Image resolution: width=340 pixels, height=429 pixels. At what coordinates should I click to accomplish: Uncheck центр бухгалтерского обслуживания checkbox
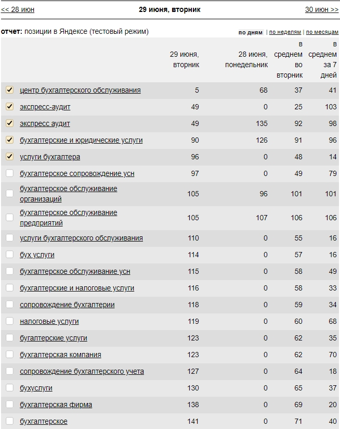pyautogui.click(x=9, y=90)
